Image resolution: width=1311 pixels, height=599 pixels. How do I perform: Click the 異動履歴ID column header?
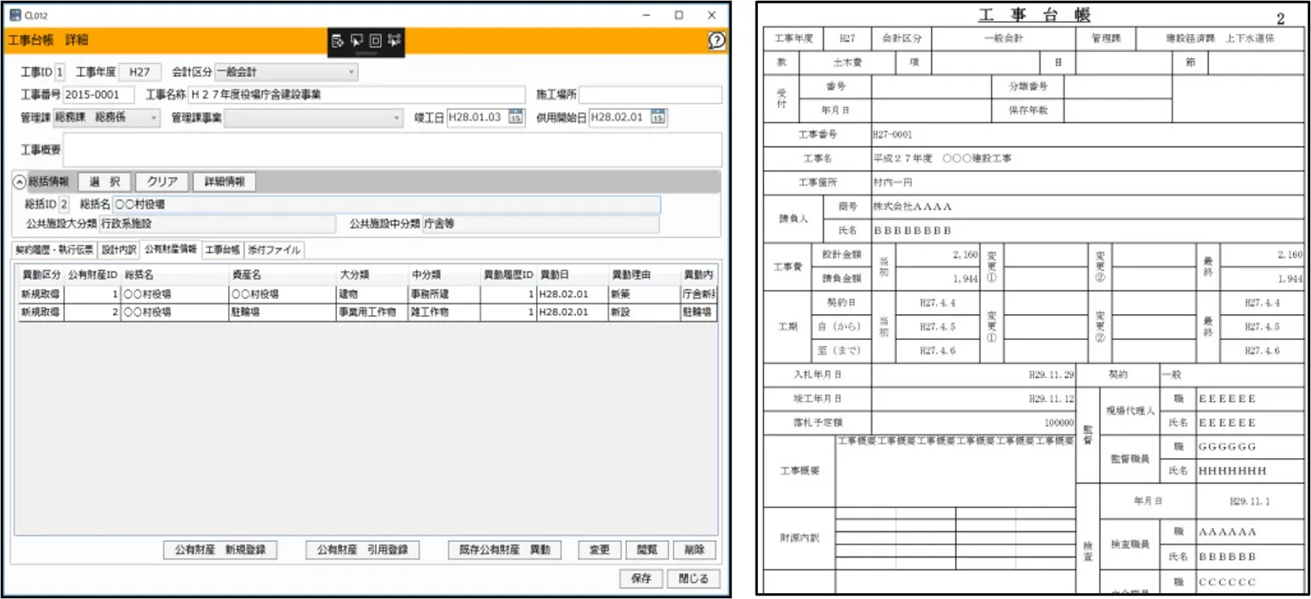[509, 275]
